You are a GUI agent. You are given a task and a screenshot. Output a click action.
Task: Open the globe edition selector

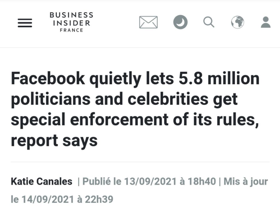click(x=237, y=22)
